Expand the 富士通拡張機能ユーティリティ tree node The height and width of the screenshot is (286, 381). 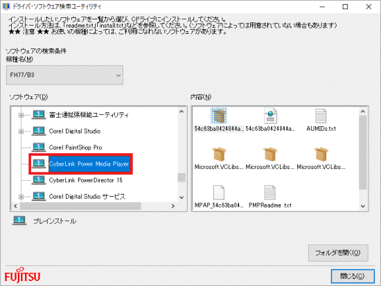click(21, 115)
